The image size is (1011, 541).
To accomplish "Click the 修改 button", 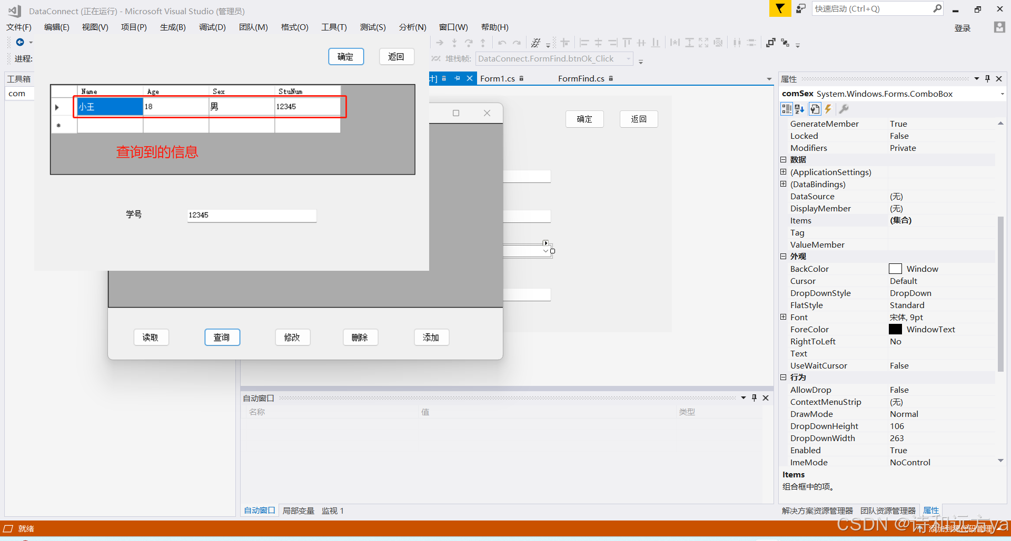I will click(293, 338).
